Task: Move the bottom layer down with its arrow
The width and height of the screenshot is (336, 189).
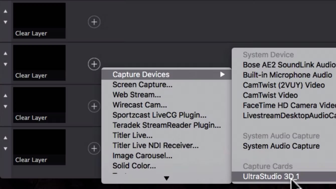Action: pyautogui.click(x=6, y=149)
